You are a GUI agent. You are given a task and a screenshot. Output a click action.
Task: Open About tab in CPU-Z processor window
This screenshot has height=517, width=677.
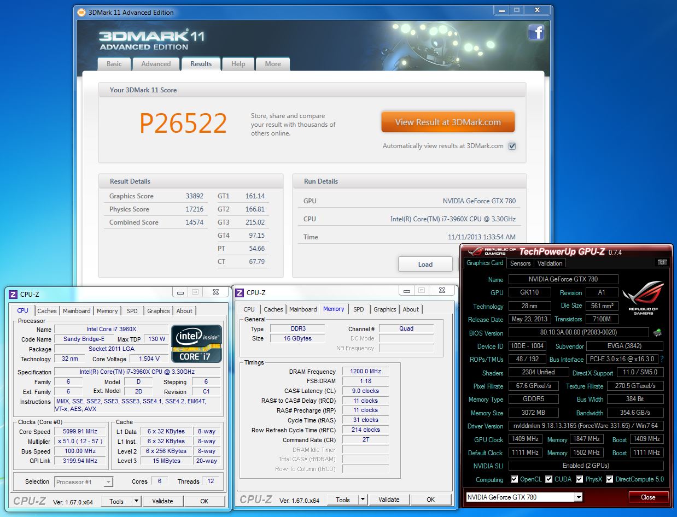tap(184, 311)
